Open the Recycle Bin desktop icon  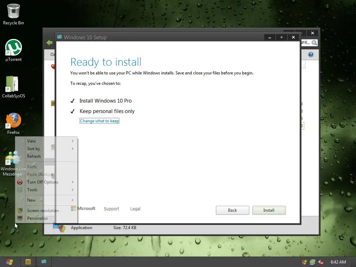point(14,14)
